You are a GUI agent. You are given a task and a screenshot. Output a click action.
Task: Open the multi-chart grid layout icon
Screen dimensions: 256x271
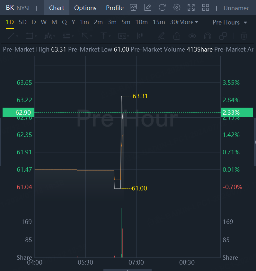click(x=206, y=8)
